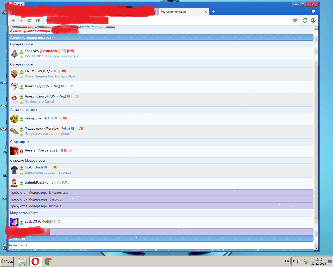The height and width of the screenshot is (267, 333).
Task: Launch Google Chrome from the taskbar
Action: click(48, 262)
